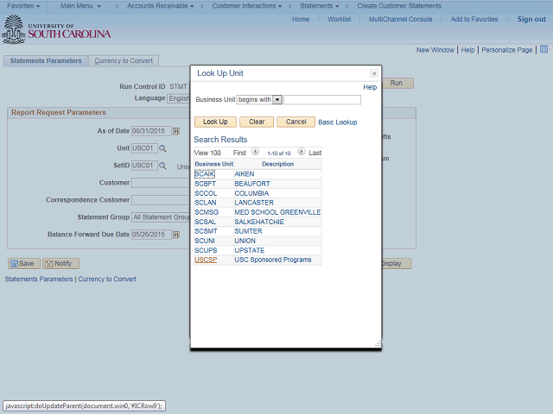553x414 pixels.
Task: Click Help link below the header
Action: tap(467, 50)
